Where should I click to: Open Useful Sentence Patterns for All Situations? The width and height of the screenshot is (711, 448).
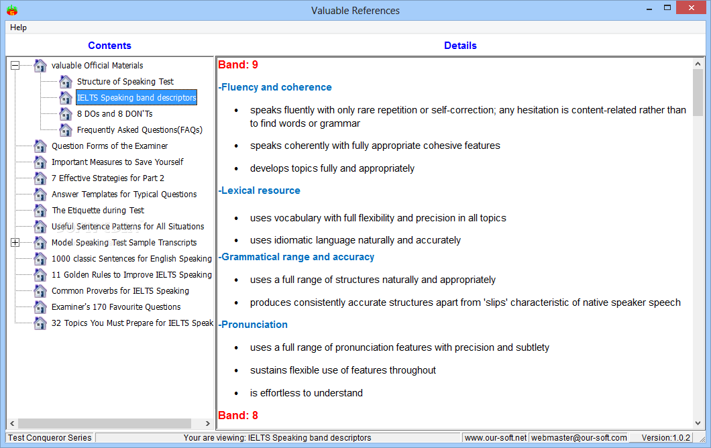pyautogui.click(x=128, y=226)
